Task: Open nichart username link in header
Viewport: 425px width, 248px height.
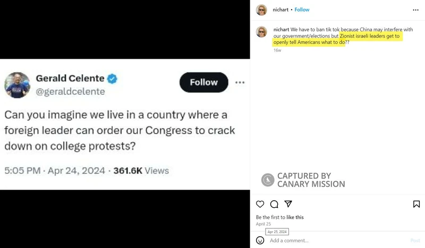Action: [x=280, y=10]
